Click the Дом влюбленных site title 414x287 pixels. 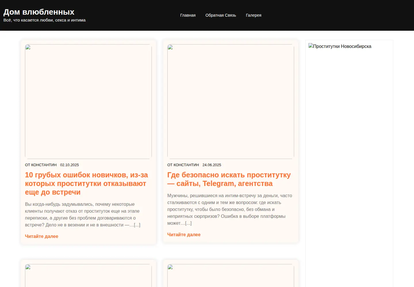click(39, 12)
